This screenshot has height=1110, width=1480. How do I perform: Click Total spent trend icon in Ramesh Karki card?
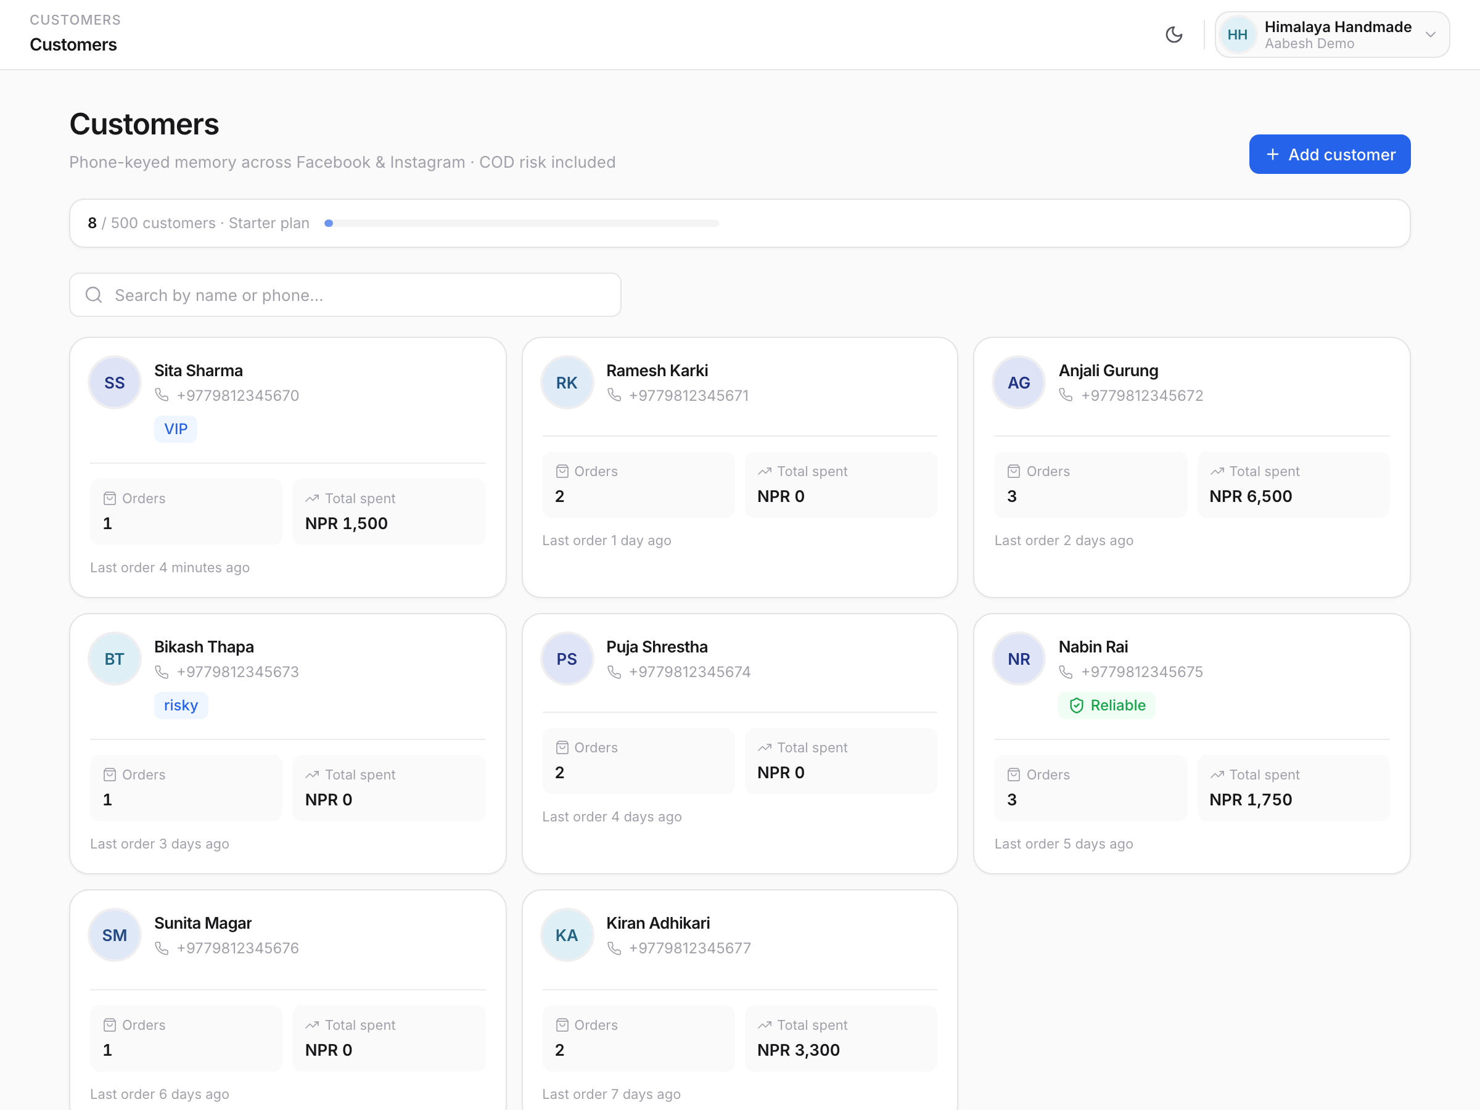(764, 472)
